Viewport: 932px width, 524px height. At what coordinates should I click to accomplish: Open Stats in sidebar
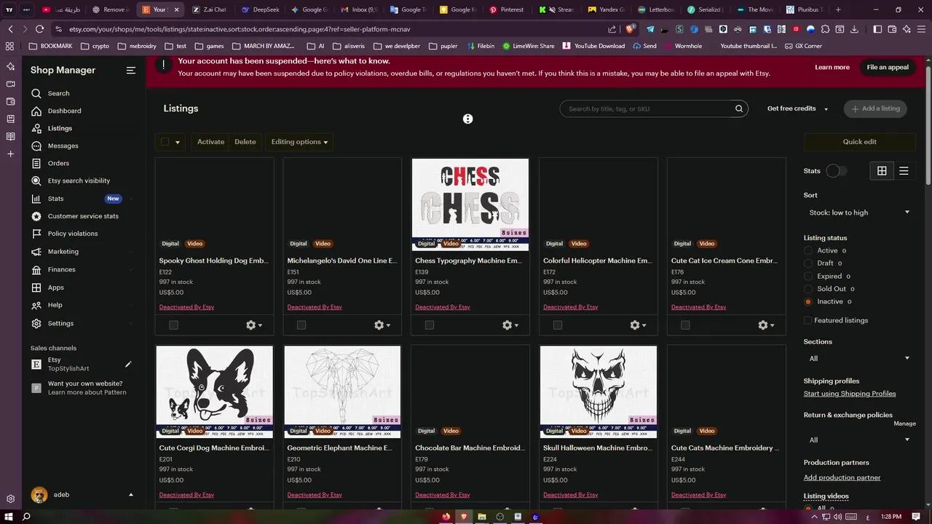pyautogui.click(x=55, y=199)
